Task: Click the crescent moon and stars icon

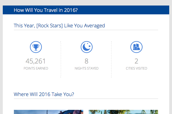Action: [x=86, y=47]
